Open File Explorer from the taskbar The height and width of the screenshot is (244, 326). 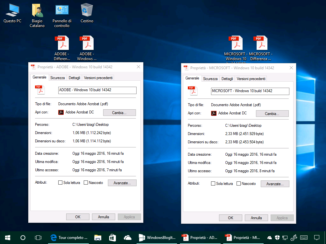click(97, 238)
